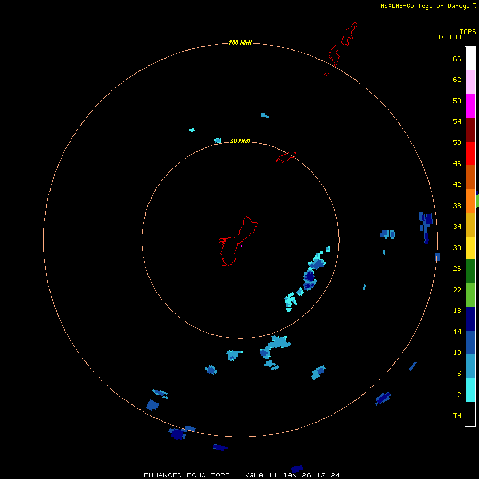The image size is (479, 479).
Task: Select the dark green legend swatch
Action: tap(470, 271)
